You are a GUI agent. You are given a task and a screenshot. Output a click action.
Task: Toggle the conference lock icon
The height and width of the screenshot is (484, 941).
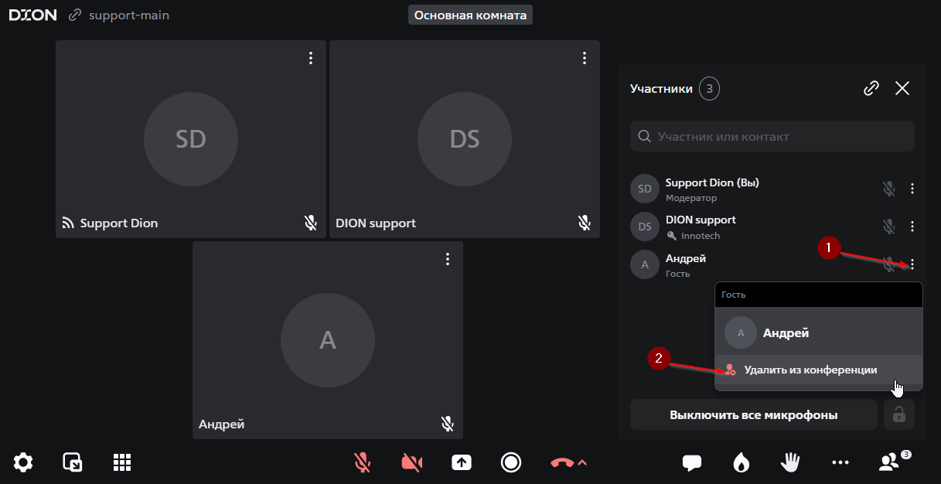click(898, 415)
